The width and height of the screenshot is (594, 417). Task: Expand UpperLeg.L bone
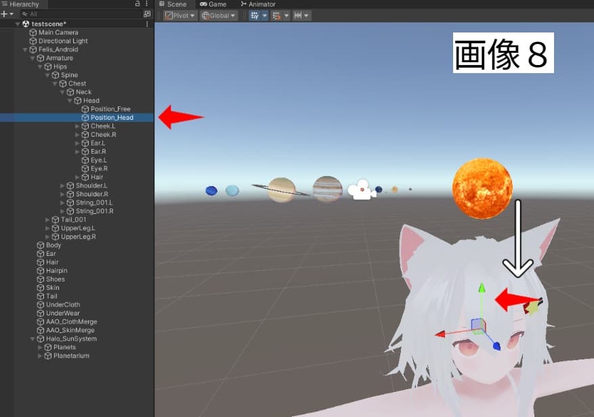pos(47,228)
